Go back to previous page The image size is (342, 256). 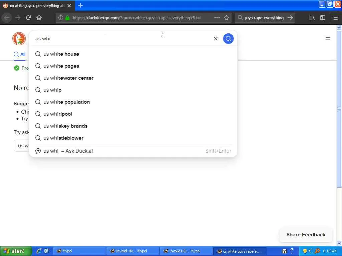(7, 18)
